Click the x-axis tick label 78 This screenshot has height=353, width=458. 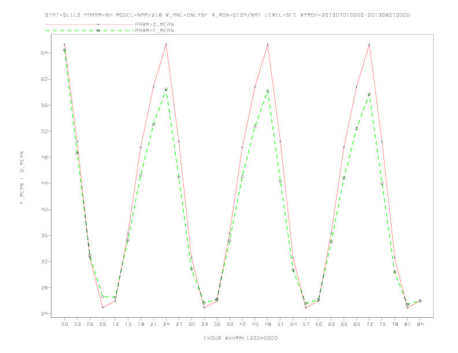pos(394,324)
